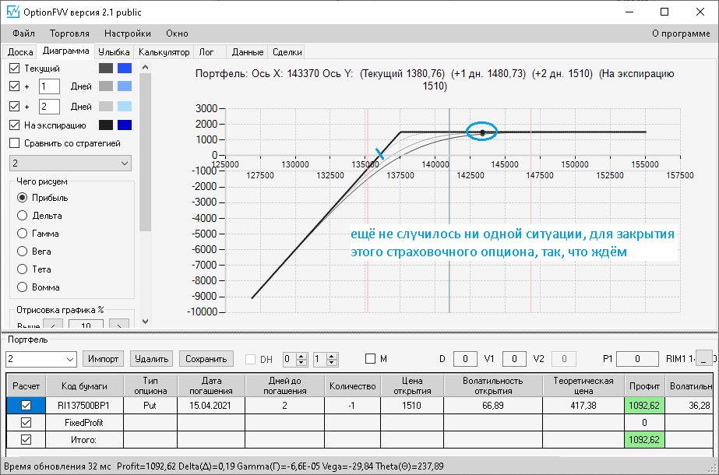This screenshot has height=475, width=719.
Task: Open the Торговля menu
Action: [69, 33]
